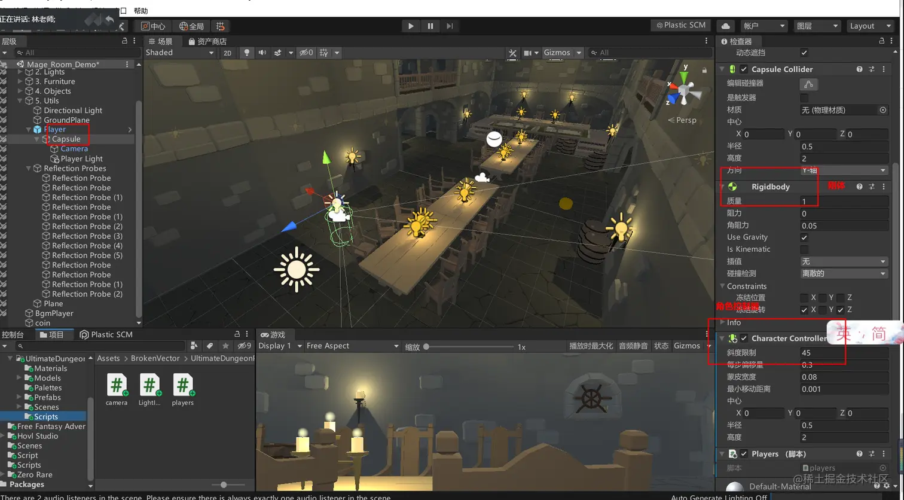Toggle the Is Kinematic checkbox

click(804, 249)
